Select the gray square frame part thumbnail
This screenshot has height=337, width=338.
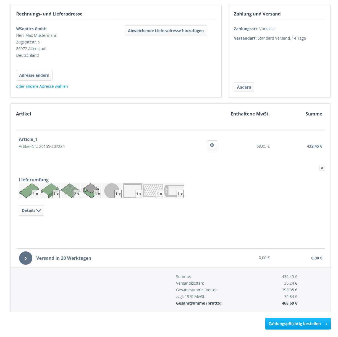click(x=133, y=191)
